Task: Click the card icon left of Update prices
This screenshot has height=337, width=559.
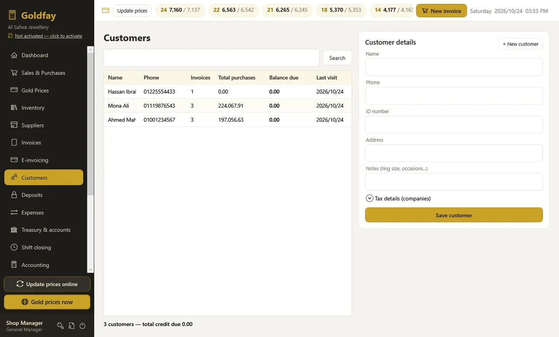Action: pyautogui.click(x=105, y=10)
